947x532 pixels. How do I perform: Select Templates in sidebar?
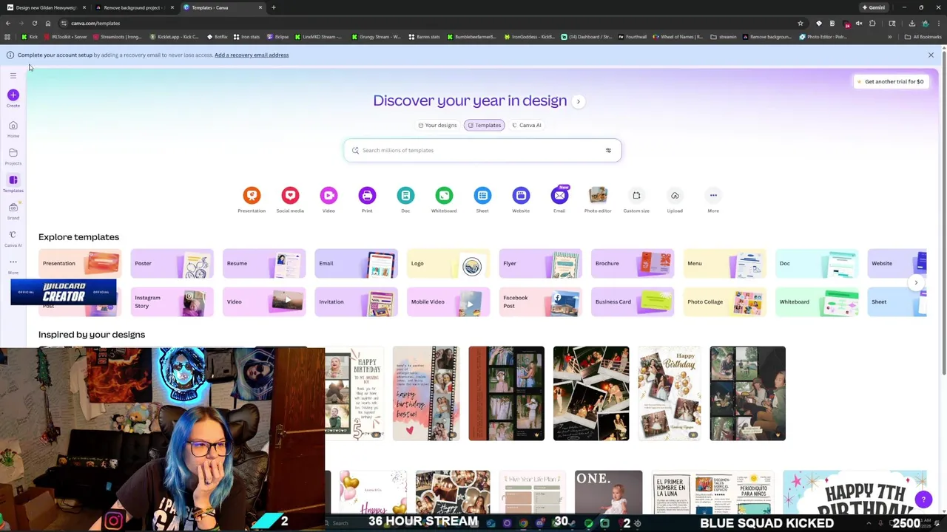(x=13, y=183)
